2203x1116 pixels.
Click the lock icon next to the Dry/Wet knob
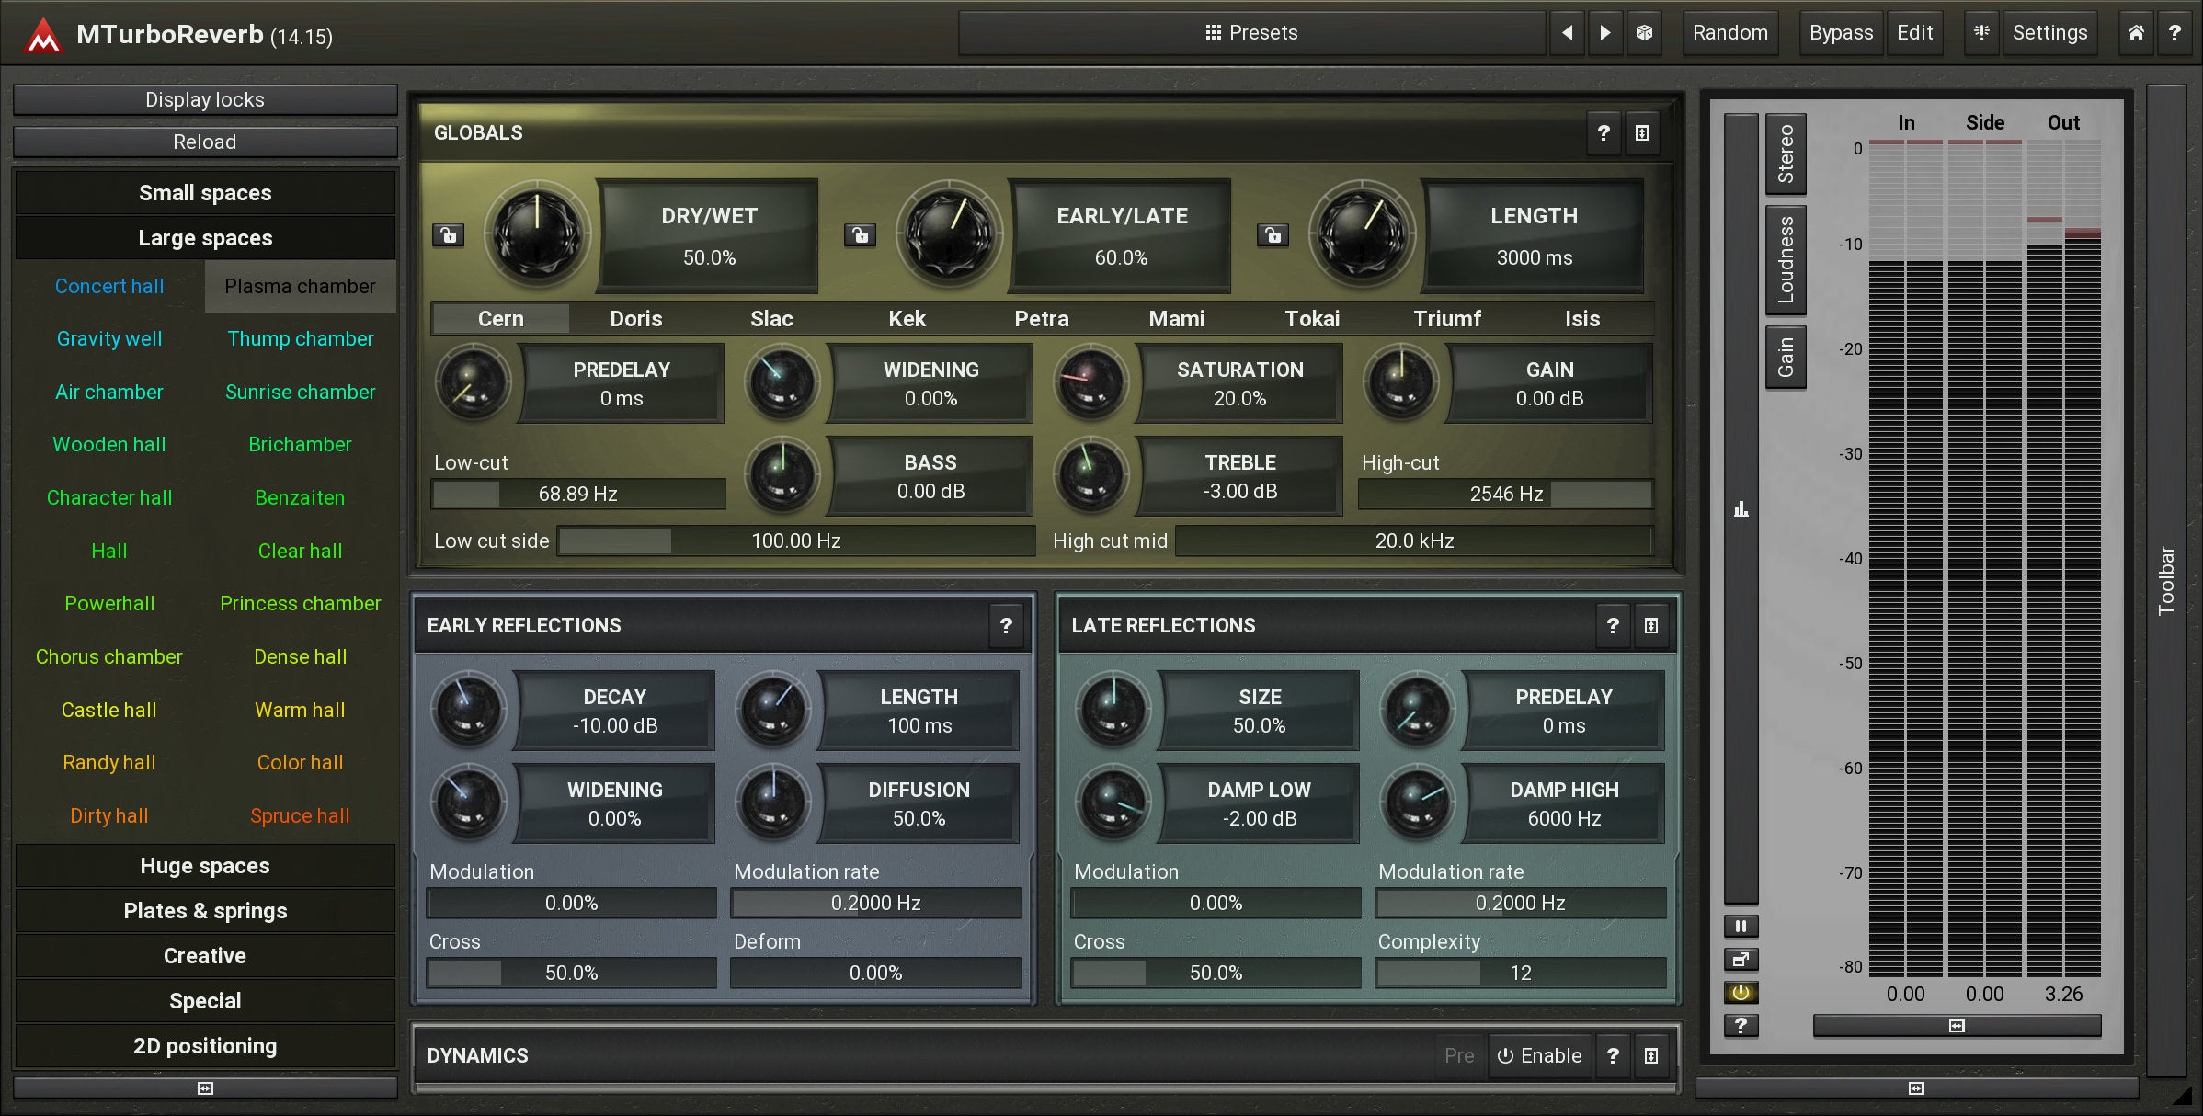pos(449,235)
